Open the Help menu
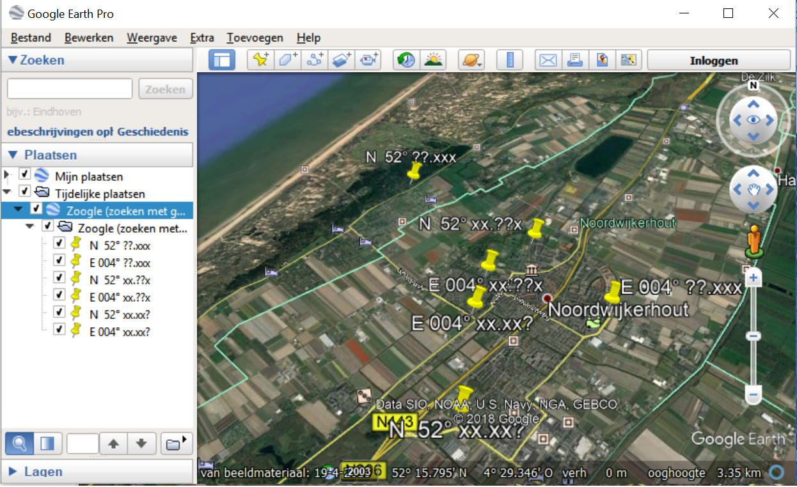Viewport: 797px width, 487px height. pos(309,38)
